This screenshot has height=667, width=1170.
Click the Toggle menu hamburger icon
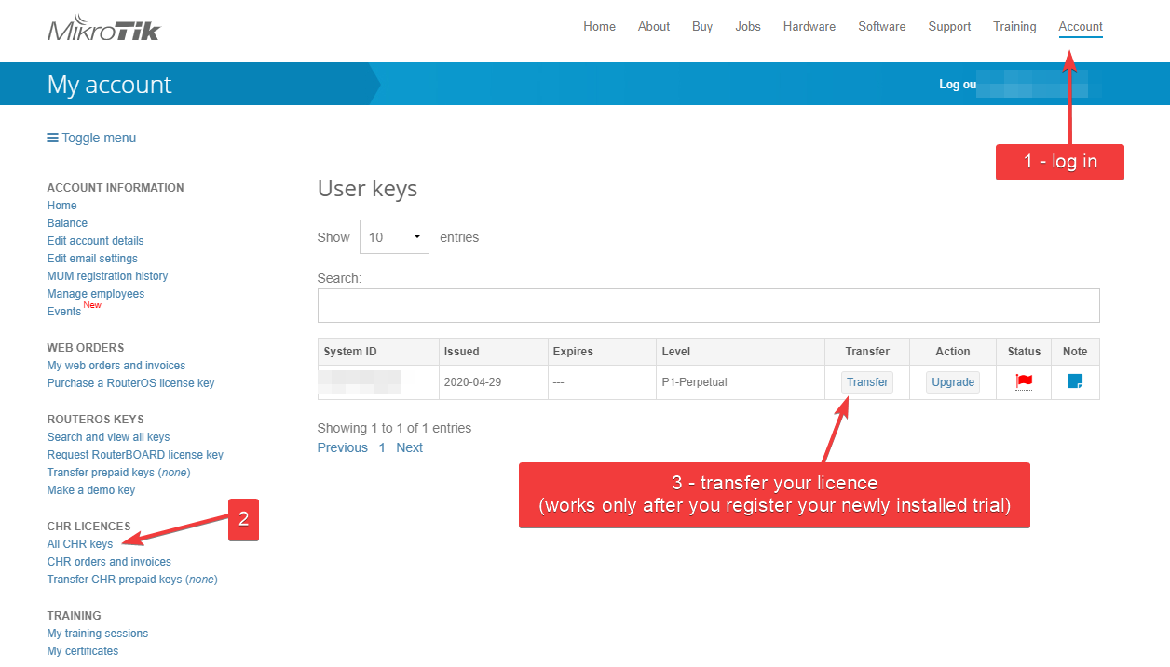click(x=53, y=138)
